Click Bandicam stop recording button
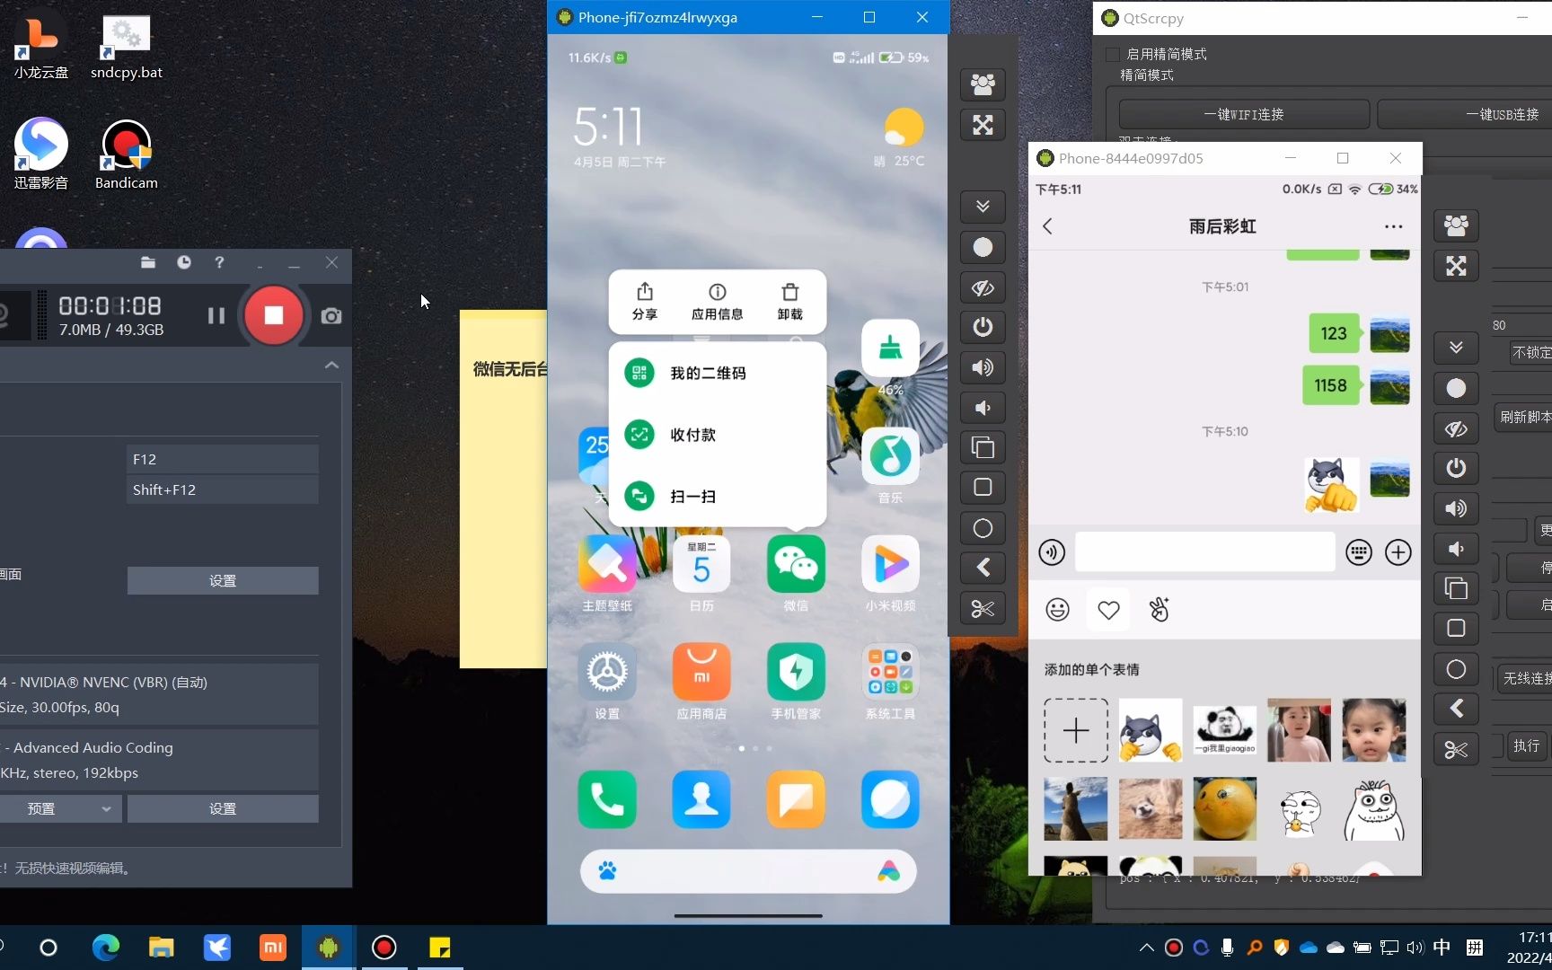Image resolution: width=1552 pixels, height=970 pixels. [274, 315]
